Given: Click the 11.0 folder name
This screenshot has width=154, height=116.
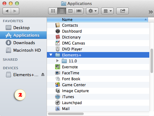Looking at the screenshot, I should [x=73, y=61].
